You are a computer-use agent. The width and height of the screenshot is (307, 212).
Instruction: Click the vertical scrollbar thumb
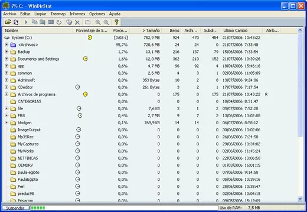(300, 85)
